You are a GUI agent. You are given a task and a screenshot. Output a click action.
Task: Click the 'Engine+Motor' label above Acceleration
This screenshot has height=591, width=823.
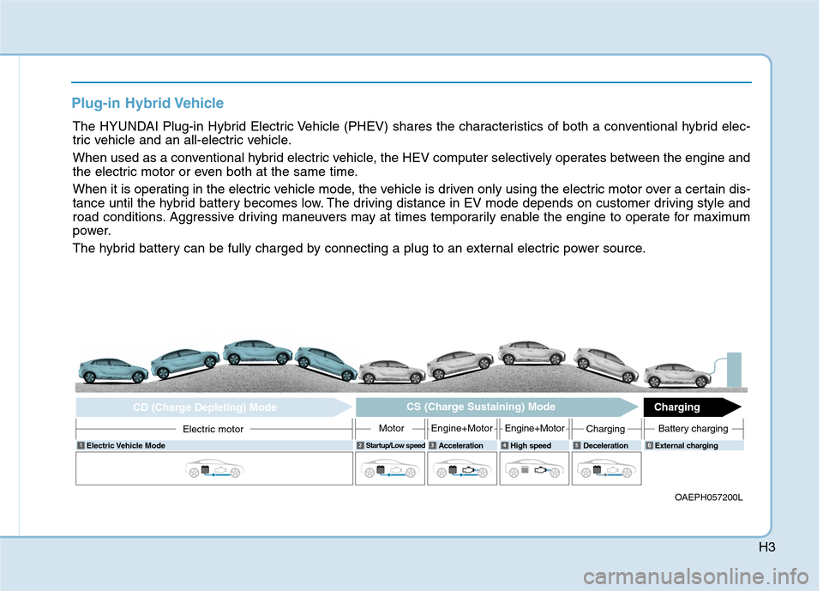pos(462,428)
